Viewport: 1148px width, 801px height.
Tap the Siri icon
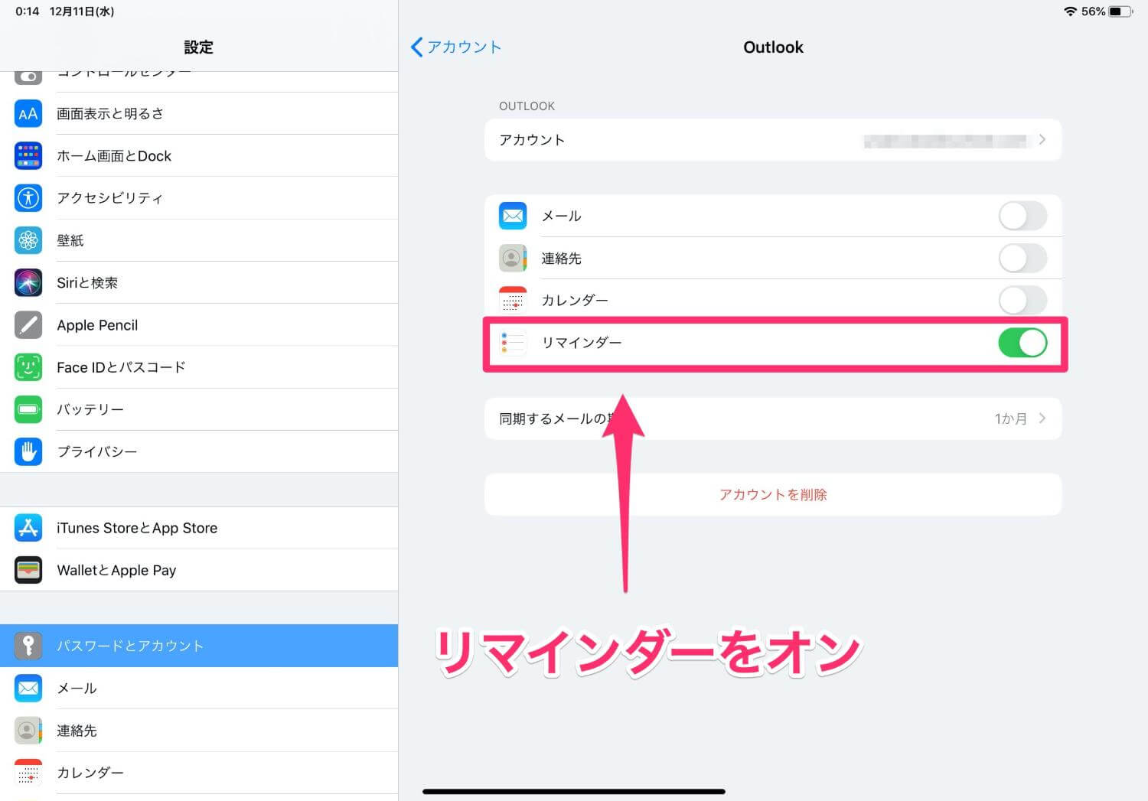tap(28, 283)
